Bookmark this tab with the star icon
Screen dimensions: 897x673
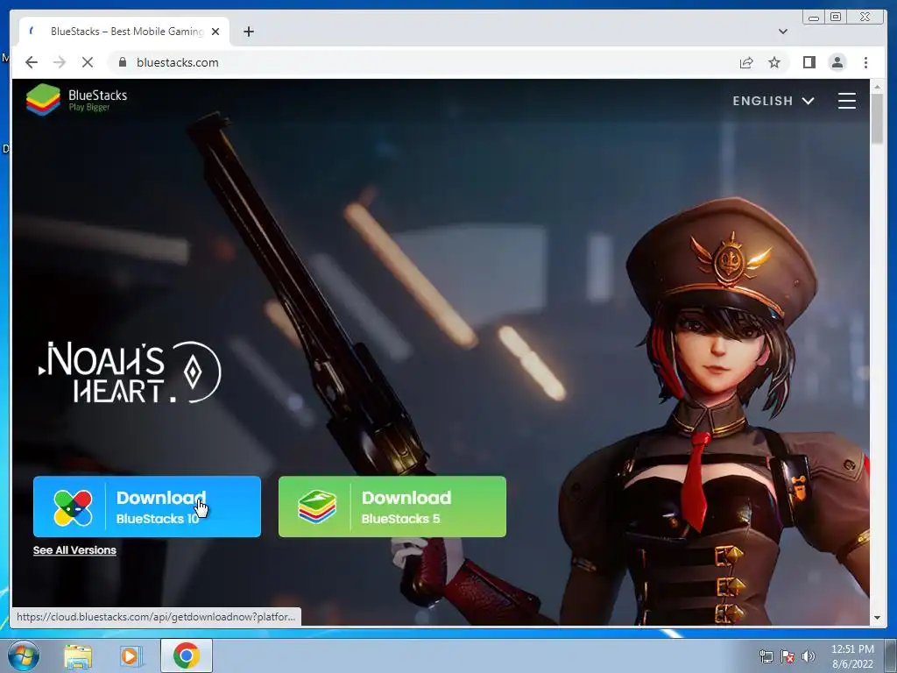[774, 62]
